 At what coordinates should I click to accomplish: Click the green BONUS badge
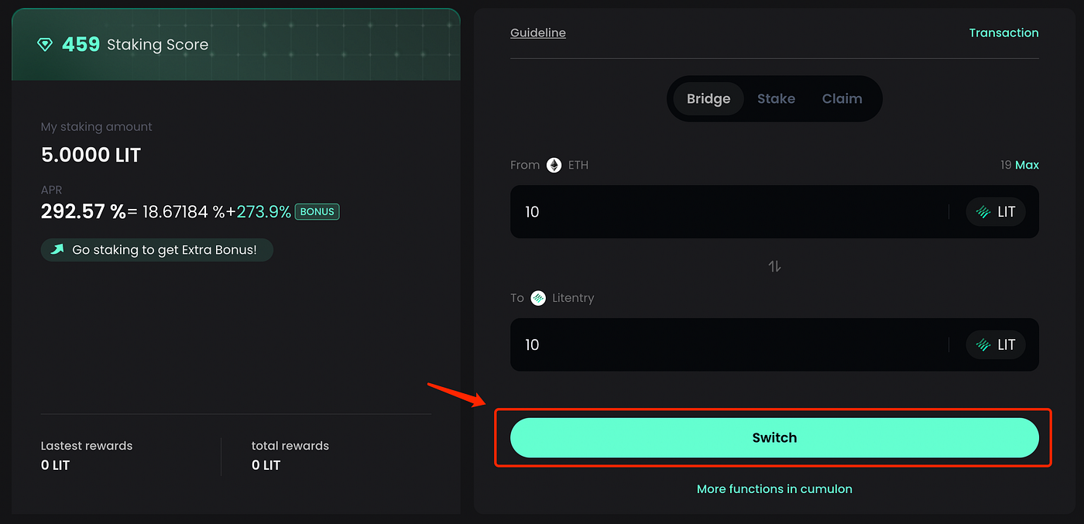(x=317, y=211)
